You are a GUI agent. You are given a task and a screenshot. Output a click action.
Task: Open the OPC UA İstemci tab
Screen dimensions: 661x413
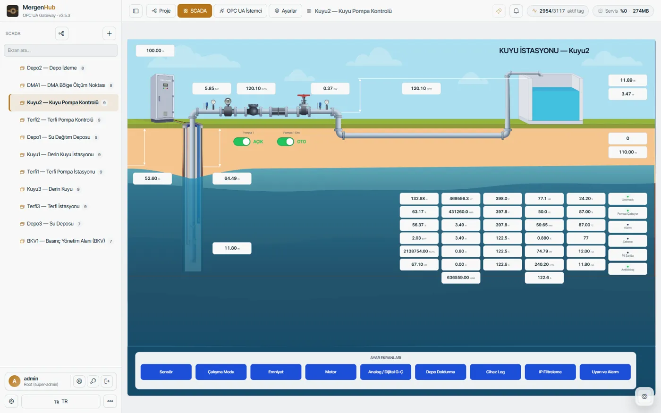[240, 11]
